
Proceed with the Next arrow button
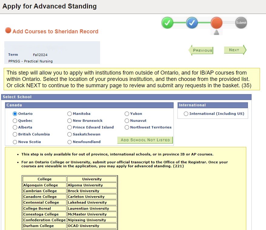[235, 50]
